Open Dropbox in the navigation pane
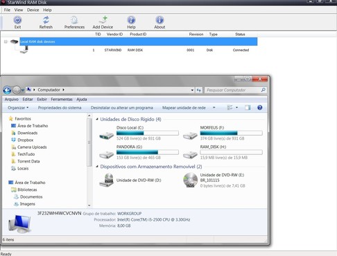The width and height of the screenshot is (337, 256). point(26,140)
